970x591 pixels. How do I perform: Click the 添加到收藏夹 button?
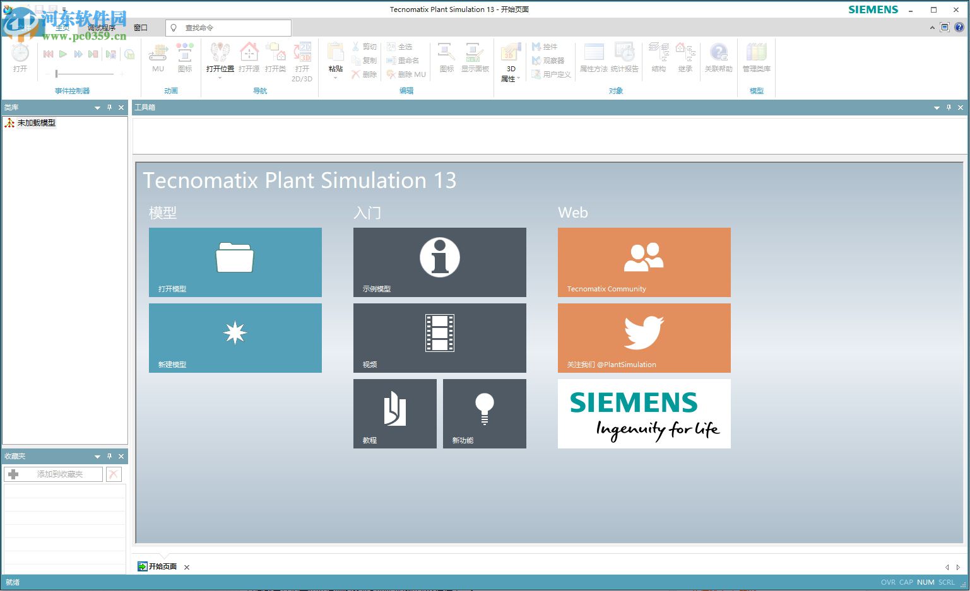53,474
